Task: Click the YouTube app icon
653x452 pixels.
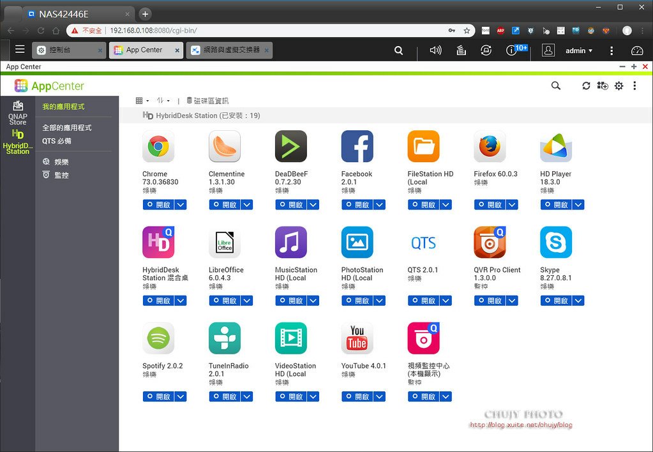Action: pos(357,338)
